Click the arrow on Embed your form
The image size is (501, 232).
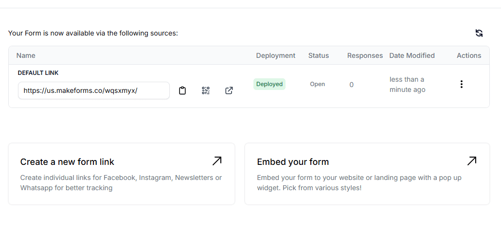[471, 161]
